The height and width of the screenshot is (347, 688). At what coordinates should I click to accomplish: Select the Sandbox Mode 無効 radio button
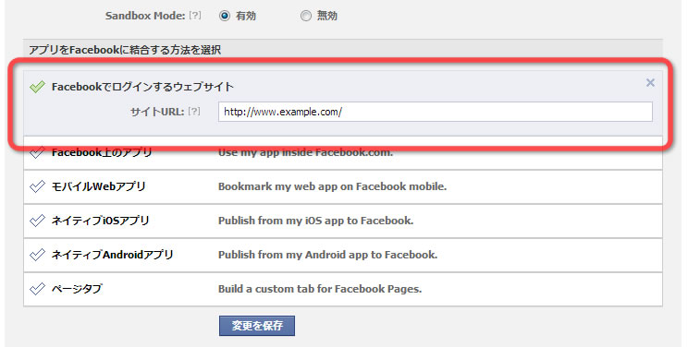306,17
